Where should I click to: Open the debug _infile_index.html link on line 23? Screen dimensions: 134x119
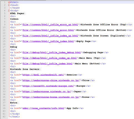click(48, 64)
